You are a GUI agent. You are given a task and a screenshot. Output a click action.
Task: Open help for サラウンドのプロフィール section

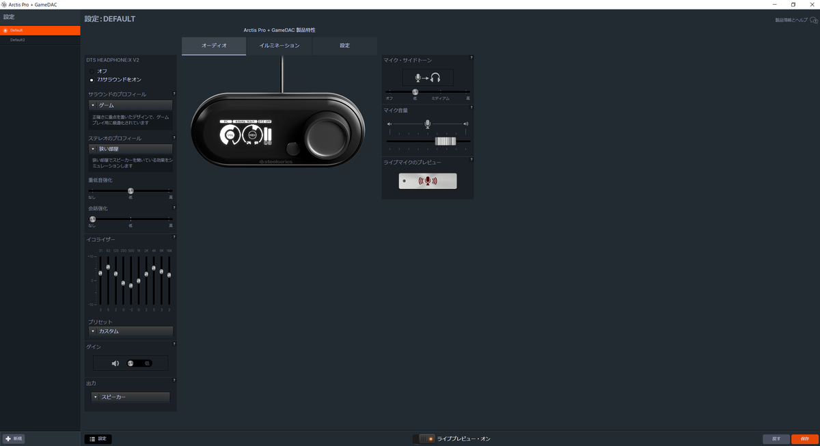tap(174, 93)
